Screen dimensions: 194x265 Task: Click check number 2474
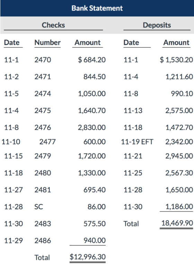pos(43,94)
